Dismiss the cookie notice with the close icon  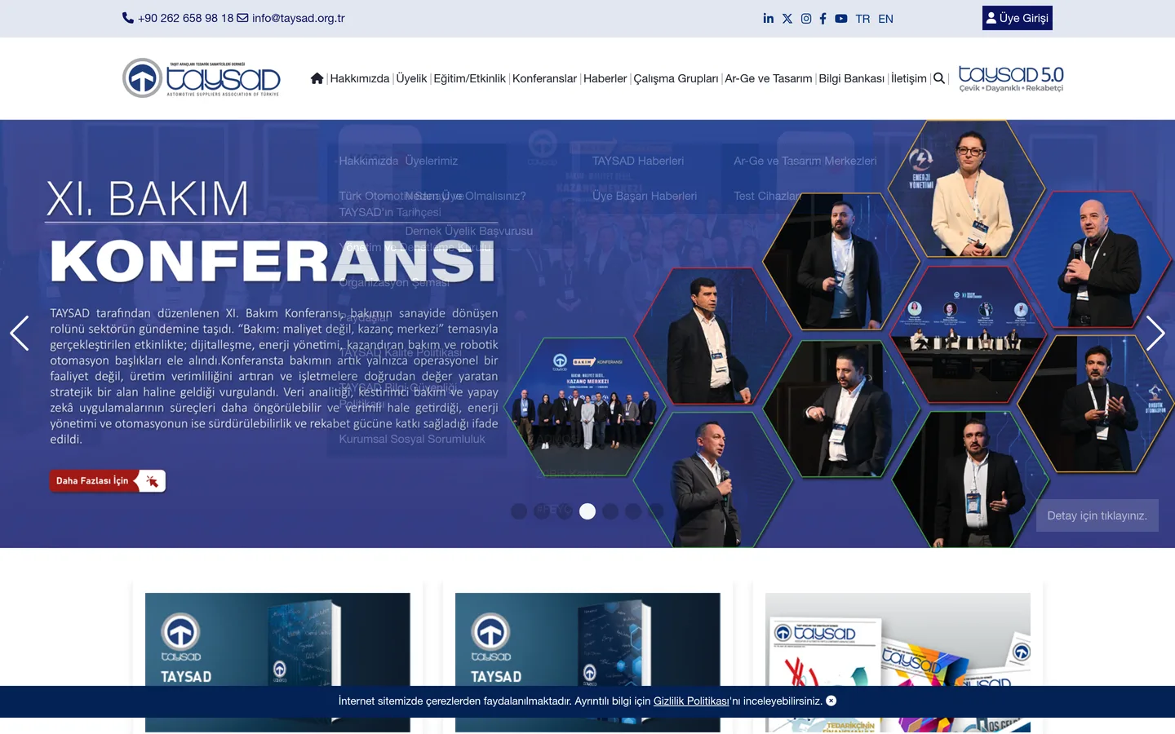tap(831, 701)
